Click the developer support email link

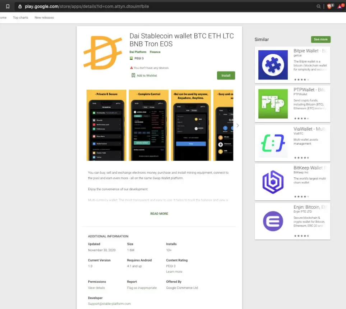click(109, 304)
